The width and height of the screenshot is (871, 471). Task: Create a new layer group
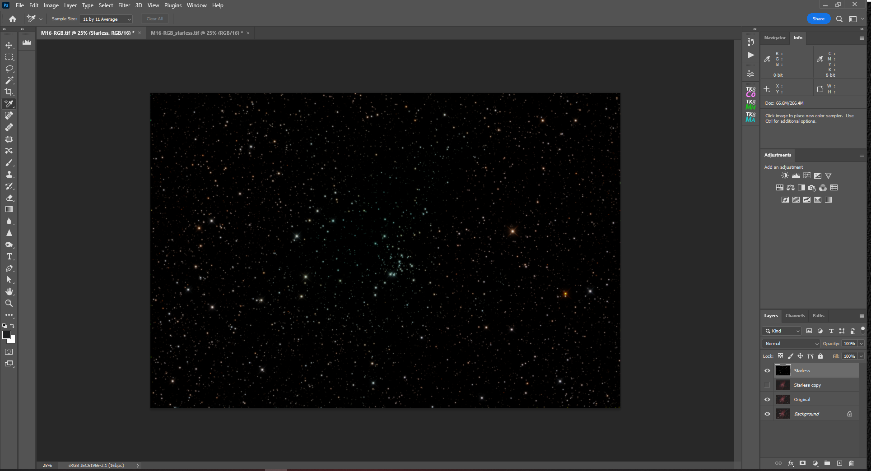coord(827,463)
